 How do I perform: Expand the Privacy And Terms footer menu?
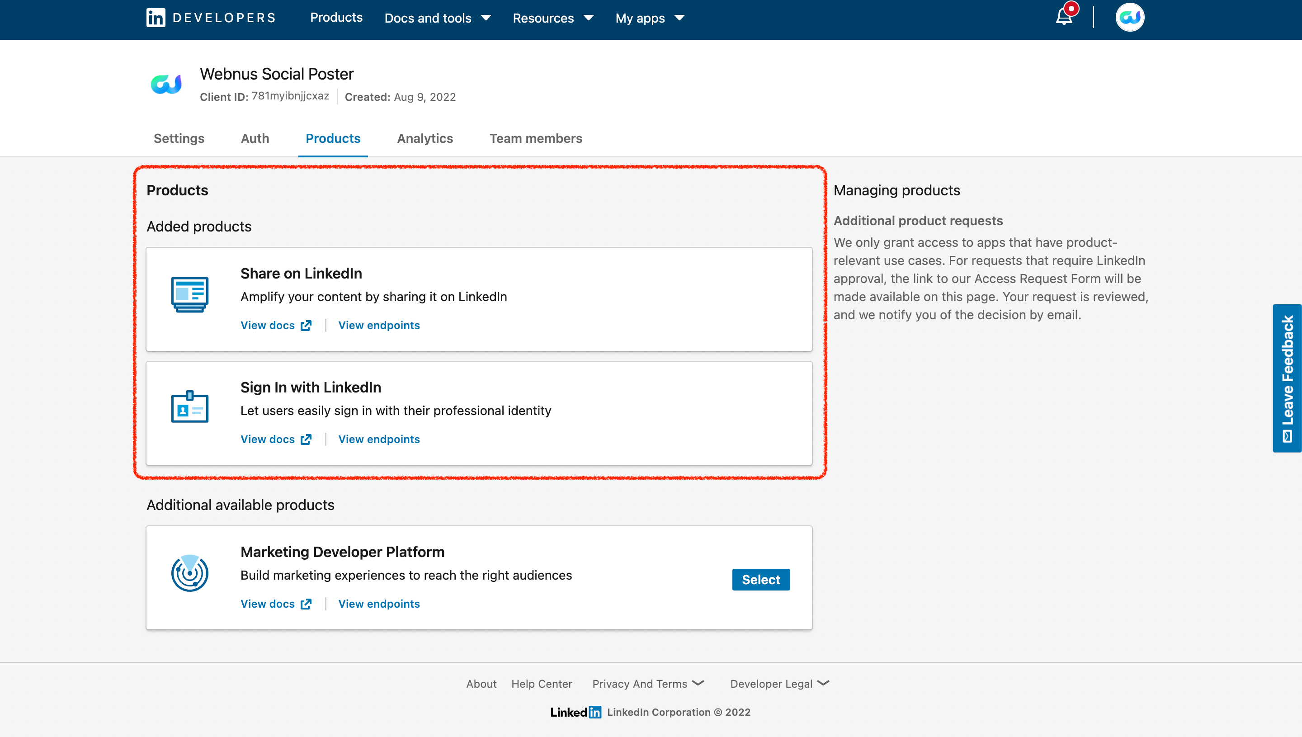(x=648, y=684)
